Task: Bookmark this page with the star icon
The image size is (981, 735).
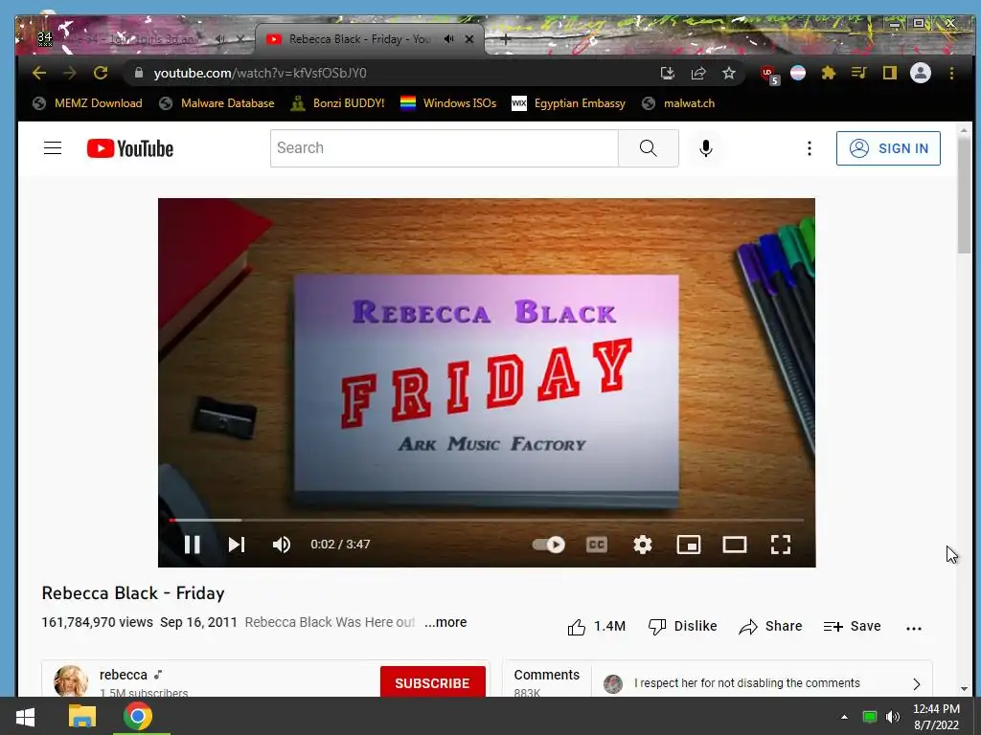Action: [x=729, y=73]
